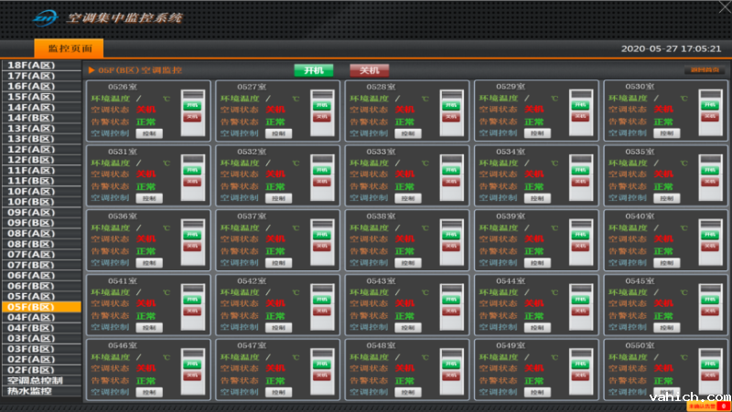Image resolution: width=732 pixels, height=412 pixels.
Task: Open 热水监控 from the left sidebar
Action: pyautogui.click(x=30, y=391)
